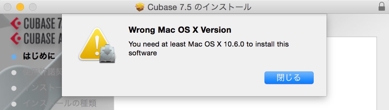Viewport: 389px width, 110px height.
Task: Click the gray zoom button in the title bar
Action: (32, 7)
